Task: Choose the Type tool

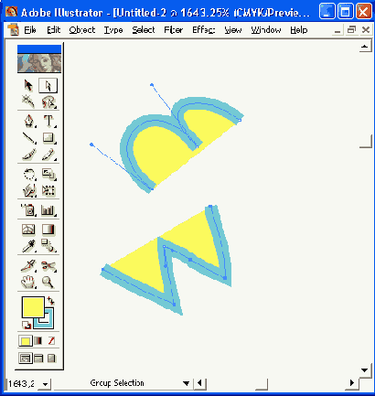Action: coord(48,121)
